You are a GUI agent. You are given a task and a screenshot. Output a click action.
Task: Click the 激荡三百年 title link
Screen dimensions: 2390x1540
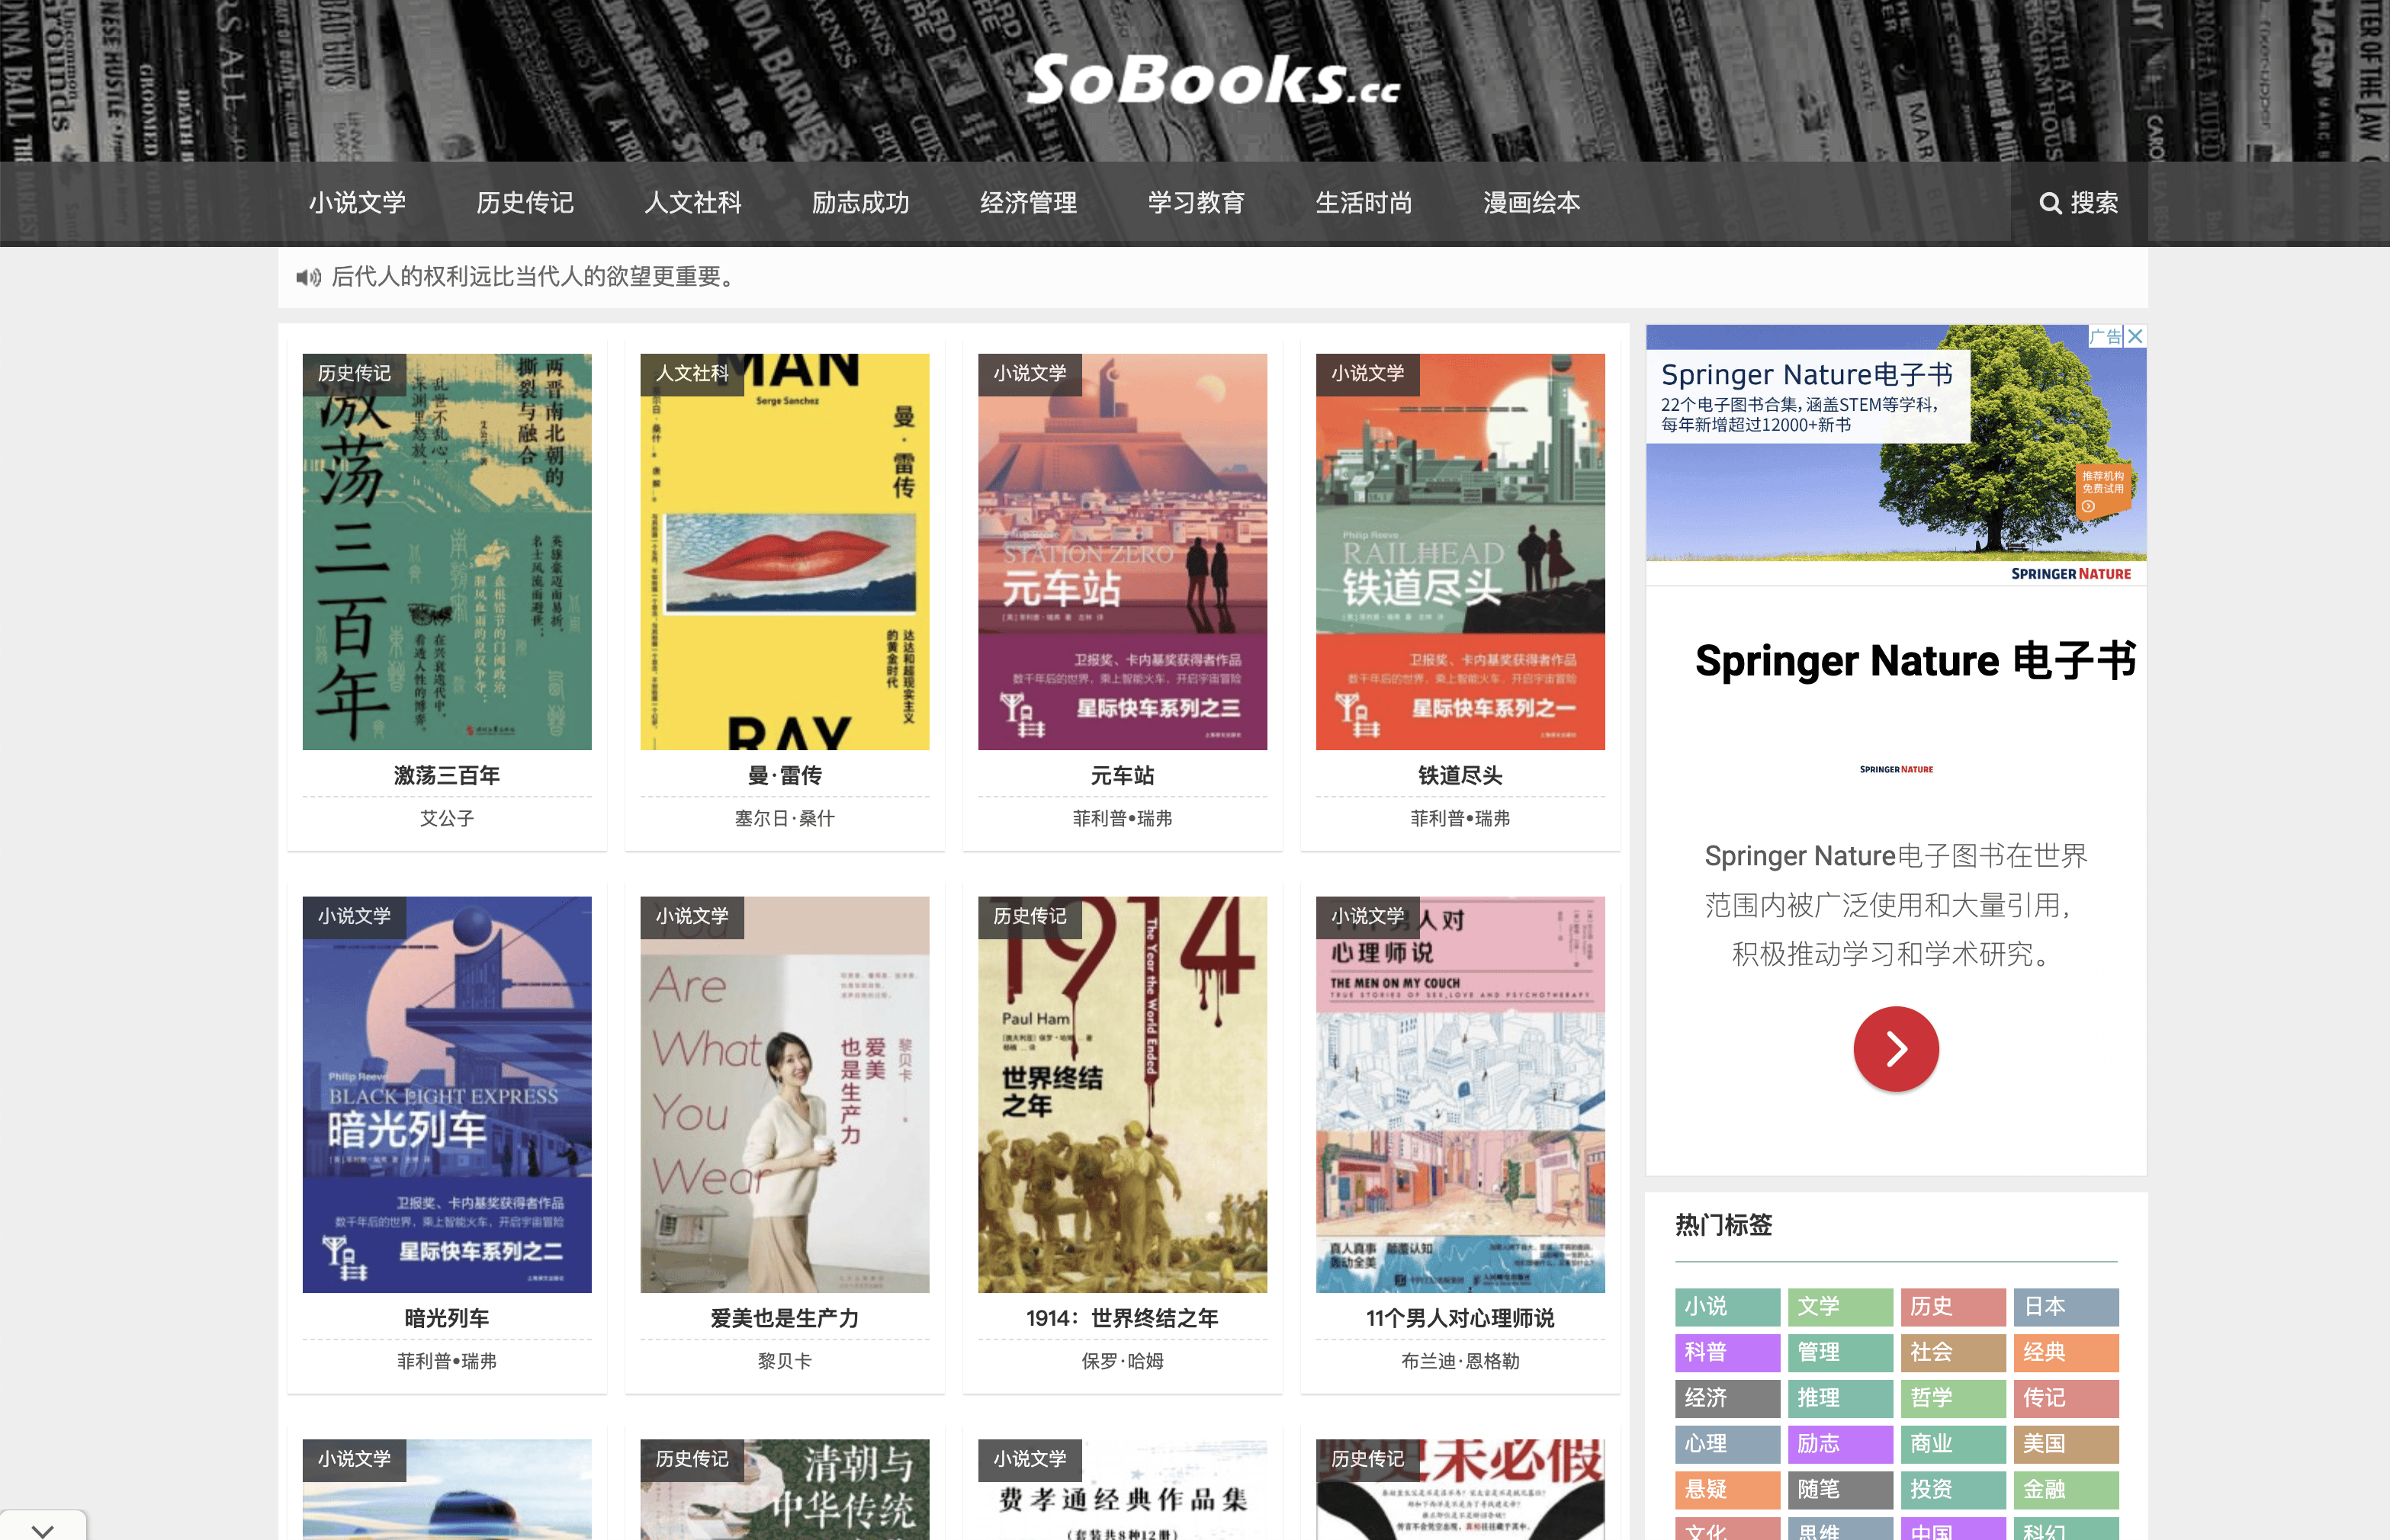[x=447, y=775]
